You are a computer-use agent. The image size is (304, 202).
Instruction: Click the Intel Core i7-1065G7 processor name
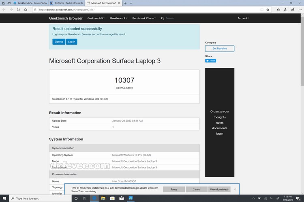(x=124, y=181)
